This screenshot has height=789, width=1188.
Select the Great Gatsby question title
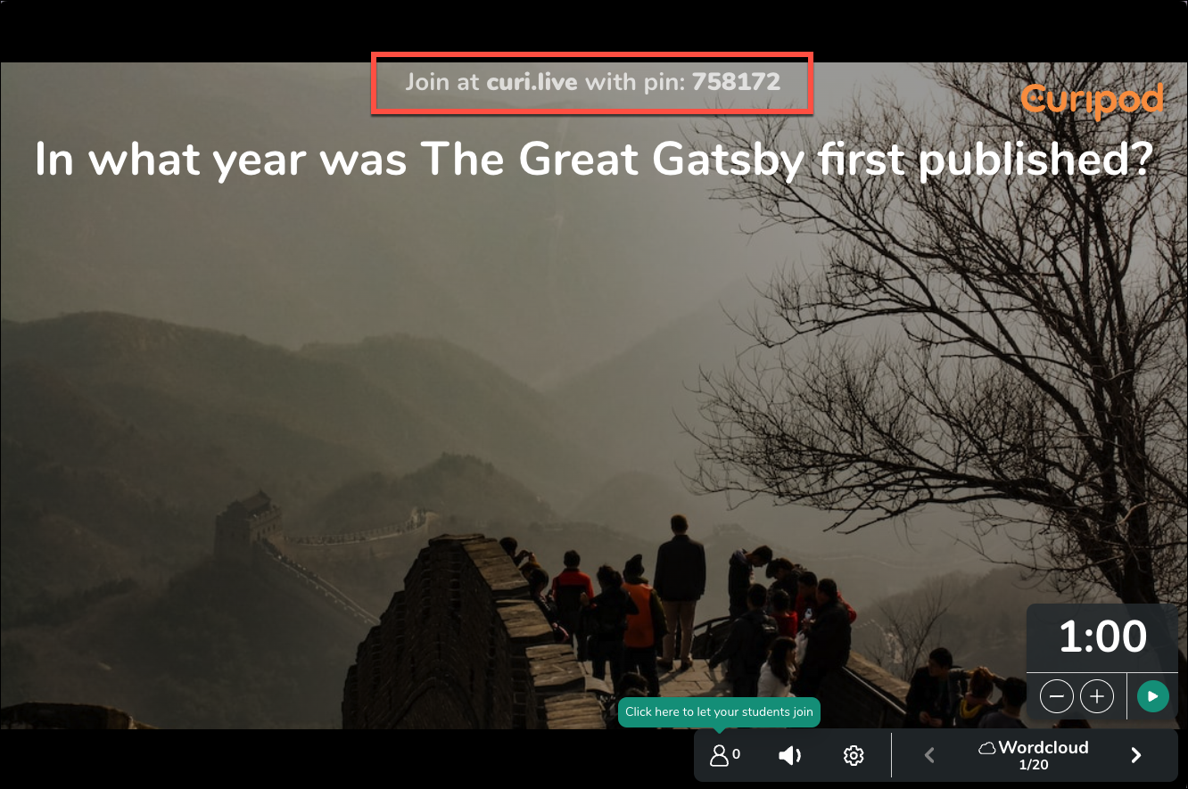594,160
